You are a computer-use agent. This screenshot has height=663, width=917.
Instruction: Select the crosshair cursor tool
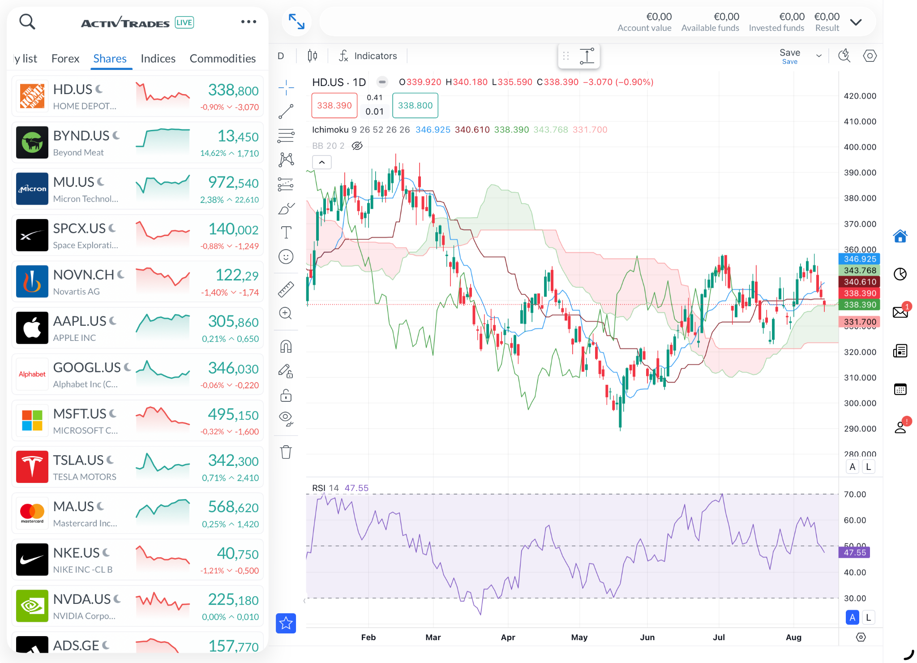[x=286, y=87]
